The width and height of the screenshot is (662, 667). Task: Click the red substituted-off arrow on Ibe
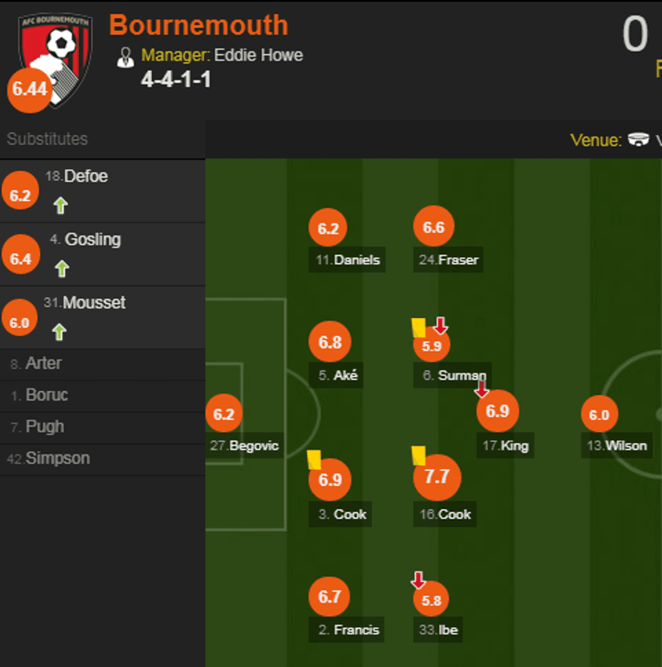(x=418, y=580)
